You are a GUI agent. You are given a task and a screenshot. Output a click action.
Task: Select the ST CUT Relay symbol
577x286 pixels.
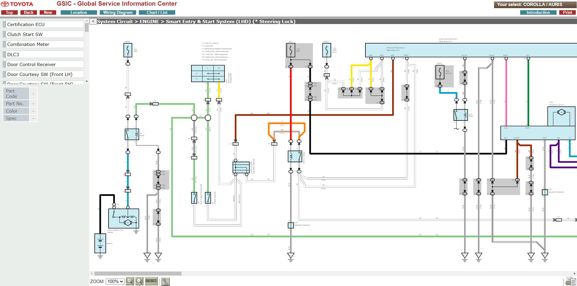(295, 157)
